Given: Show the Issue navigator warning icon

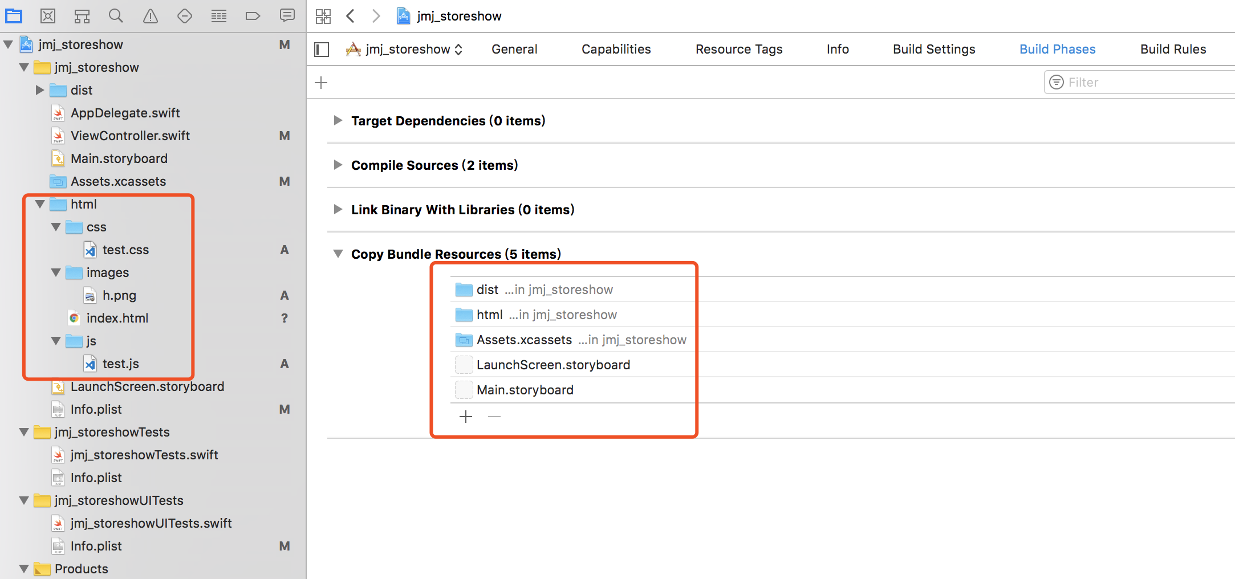Looking at the screenshot, I should pyautogui.click(x=151, y=16).
